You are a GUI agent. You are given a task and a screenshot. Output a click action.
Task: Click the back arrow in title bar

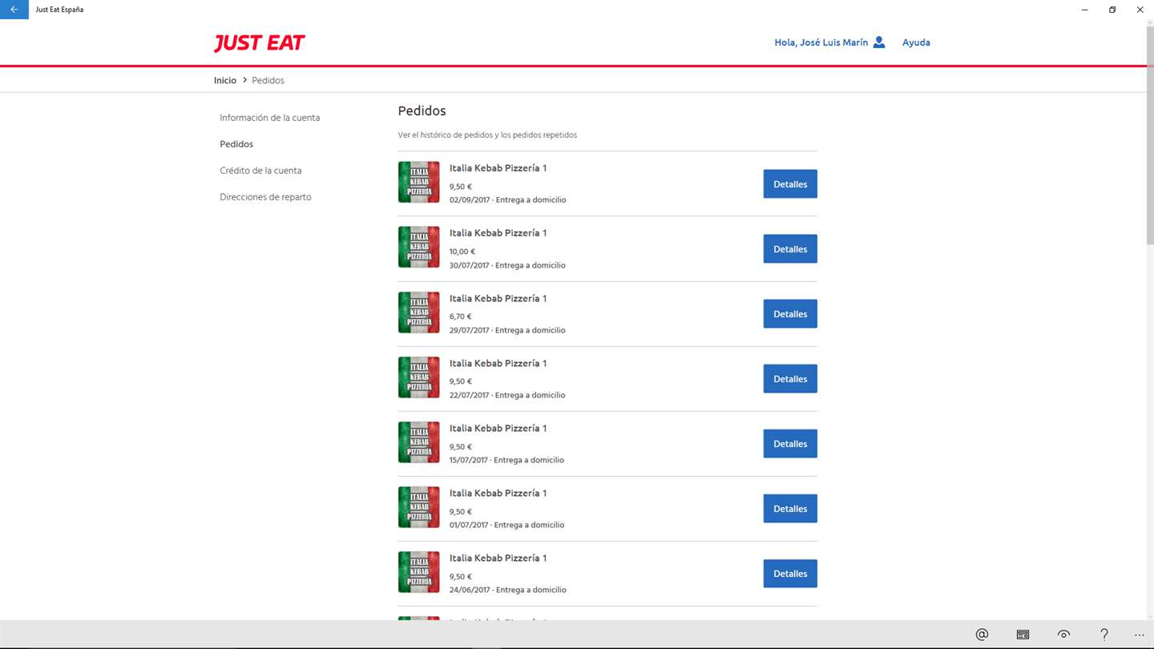point(14,10)
